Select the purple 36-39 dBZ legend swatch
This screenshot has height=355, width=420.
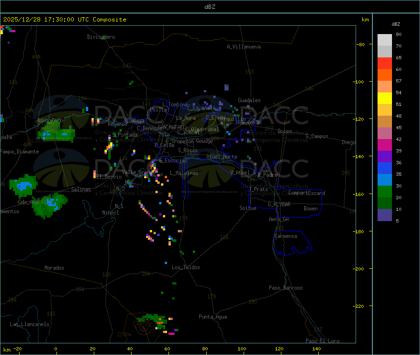[385, 157]
